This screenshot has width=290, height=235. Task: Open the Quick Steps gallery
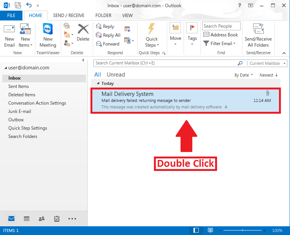(152, 35)
